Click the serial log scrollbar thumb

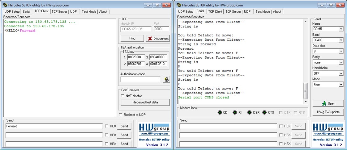tap(306, 91)
